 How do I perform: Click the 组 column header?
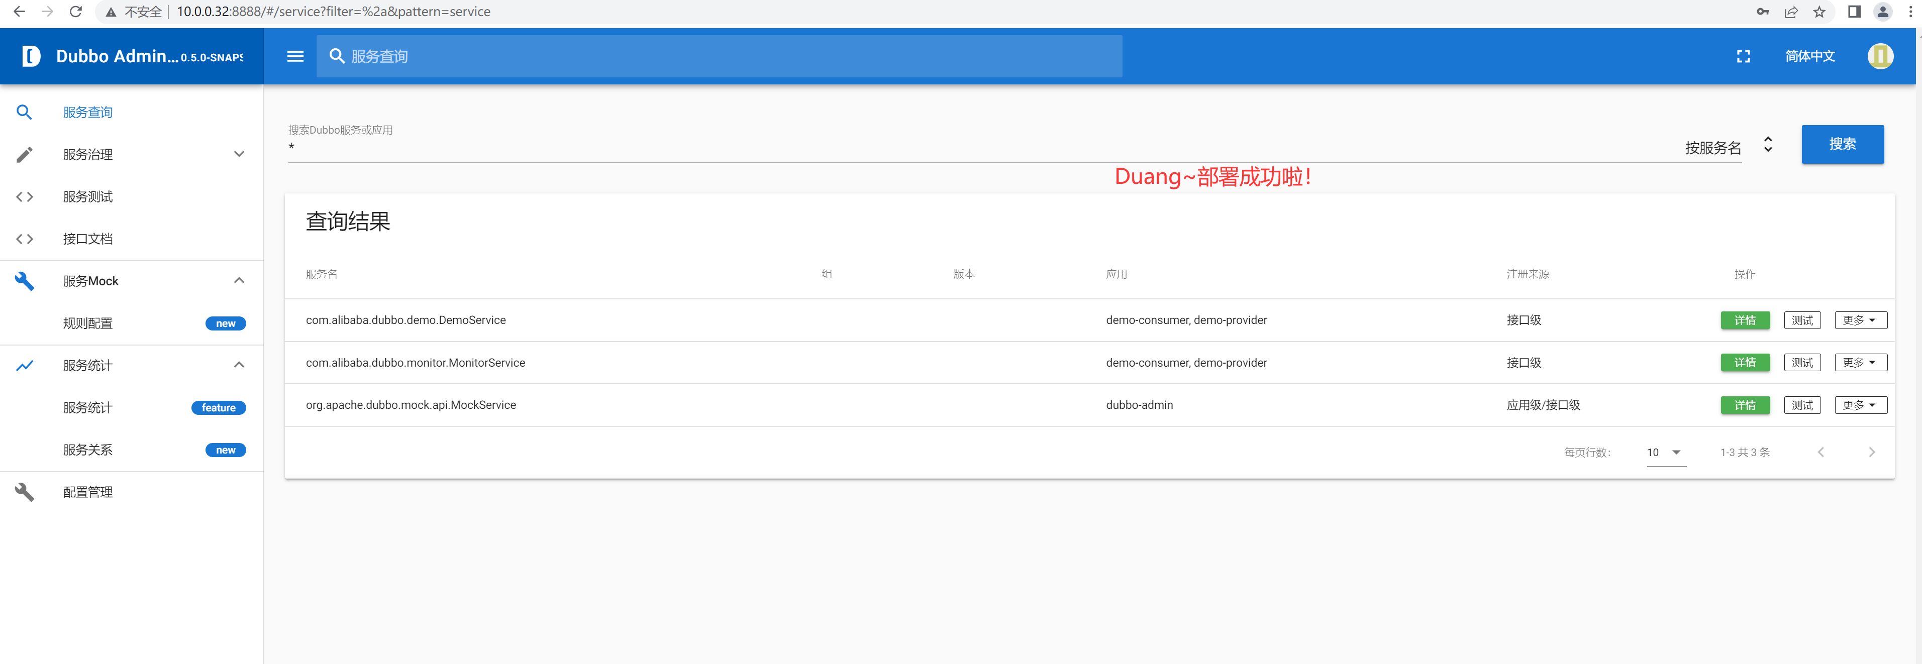click(x=827, y=274)
